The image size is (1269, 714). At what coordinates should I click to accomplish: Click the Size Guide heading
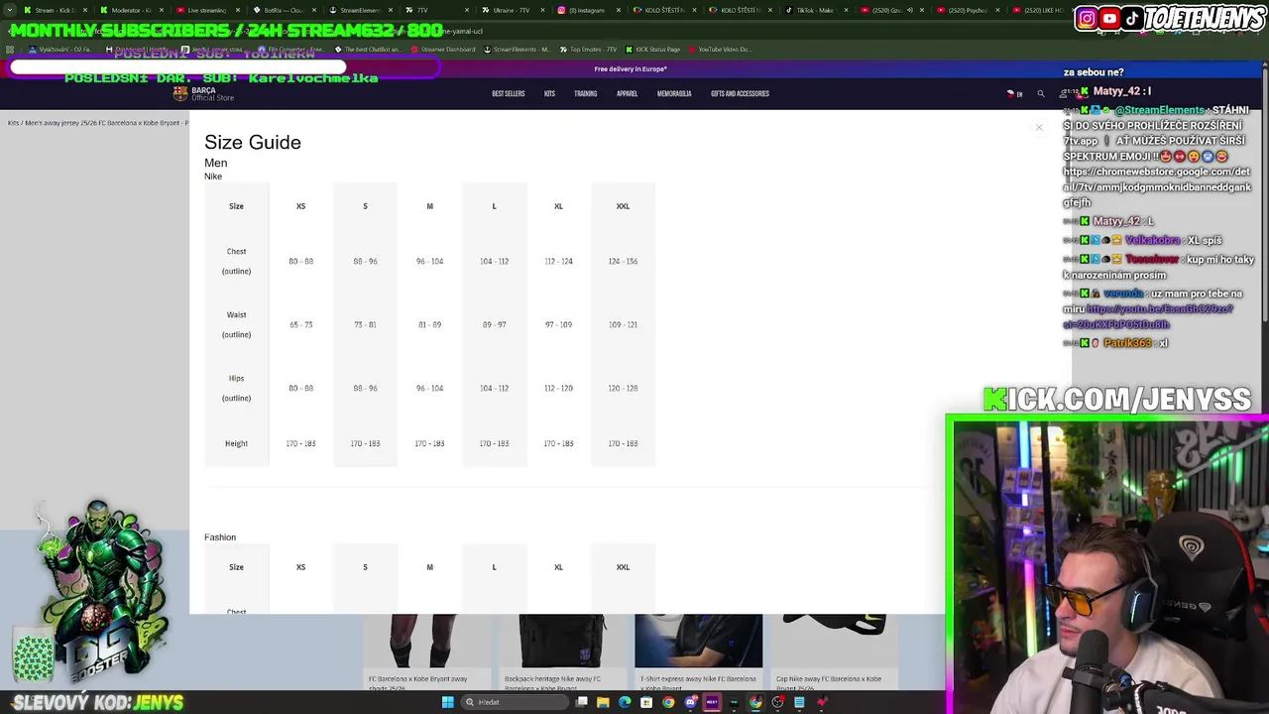pyautogui.click(x=253, y=142)
